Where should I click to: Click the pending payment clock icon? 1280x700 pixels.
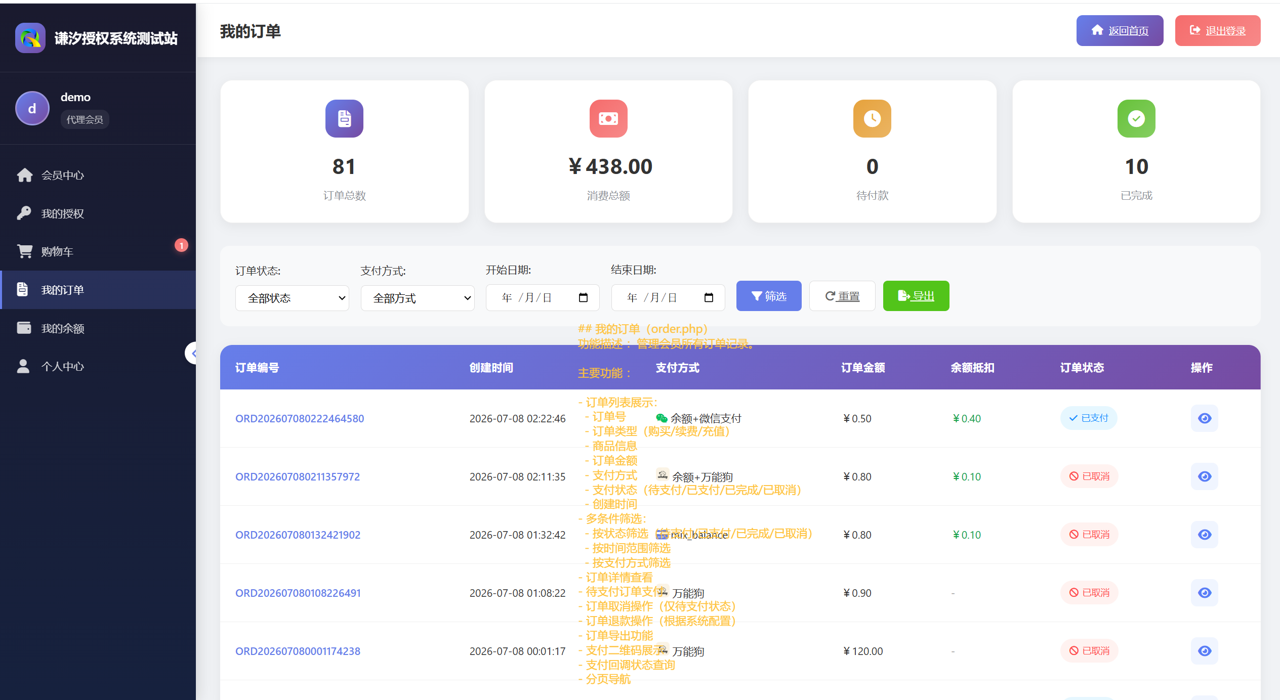872,118
